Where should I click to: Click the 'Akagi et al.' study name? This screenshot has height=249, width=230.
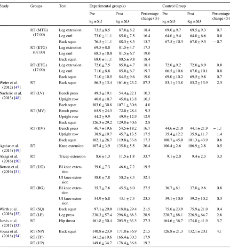(9, 156)
